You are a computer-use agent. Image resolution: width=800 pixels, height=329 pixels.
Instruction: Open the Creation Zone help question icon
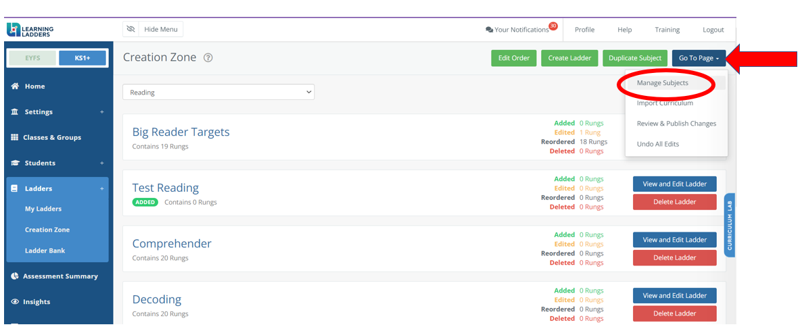point(208,57)
